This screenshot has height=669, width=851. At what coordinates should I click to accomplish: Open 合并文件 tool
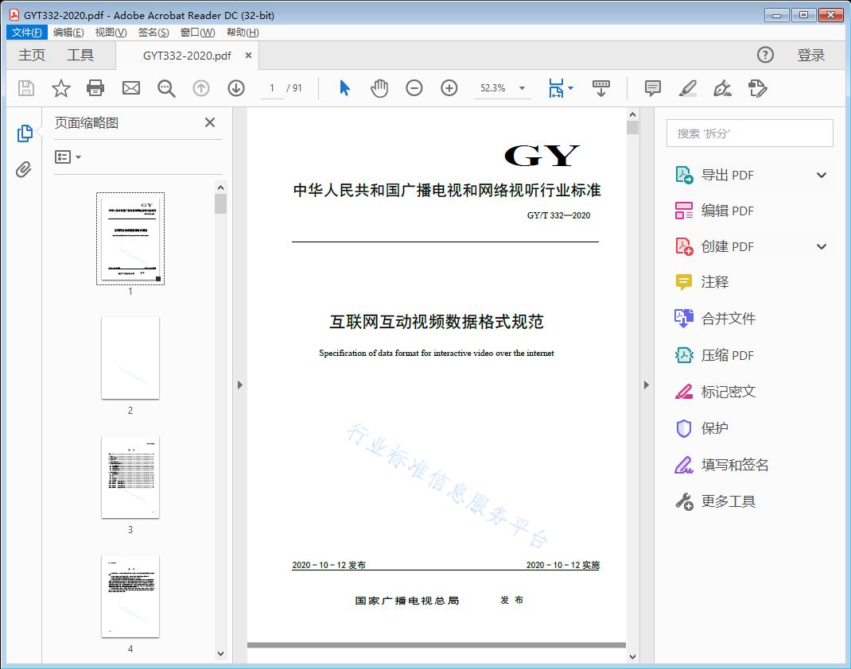pyautogui.click(x=728, y=319)
